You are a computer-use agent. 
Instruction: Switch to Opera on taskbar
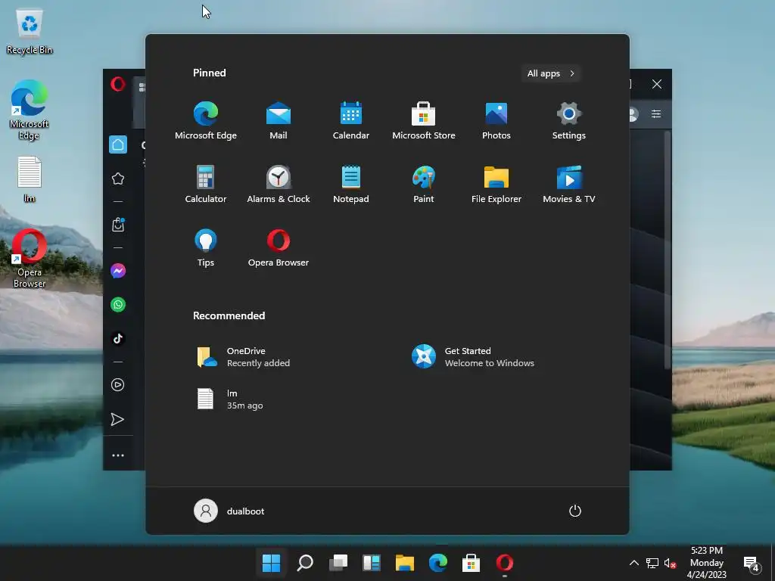tap(505, 563)
